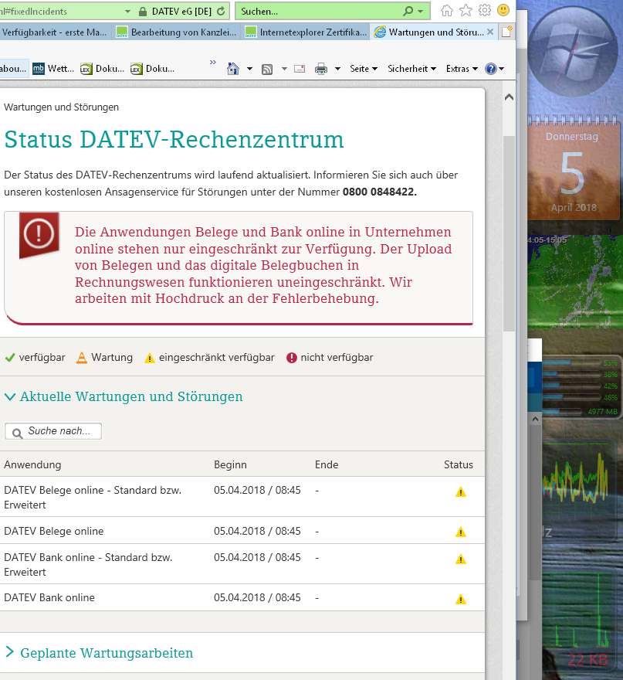Click the Wett favorites bar link
Viewport: 623px width, 680px height.
click(52, 69)
